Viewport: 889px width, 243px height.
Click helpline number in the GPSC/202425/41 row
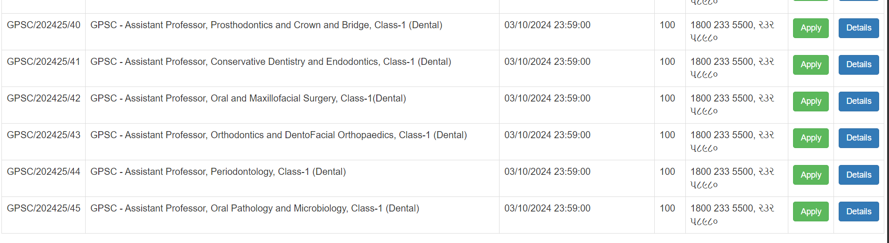point(732,68)
